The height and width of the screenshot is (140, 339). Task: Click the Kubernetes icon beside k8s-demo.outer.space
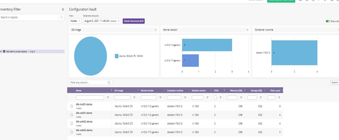(4, 52)
